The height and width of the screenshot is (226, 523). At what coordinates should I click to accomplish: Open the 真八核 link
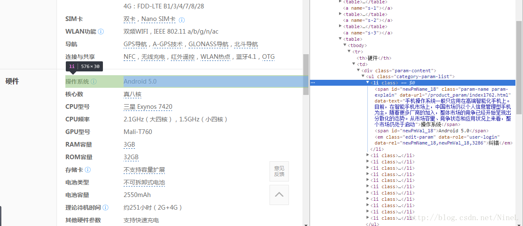pos(132,94)
